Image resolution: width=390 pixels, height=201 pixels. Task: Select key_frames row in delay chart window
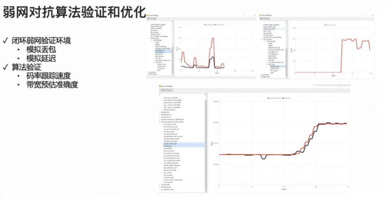(x=159, y=55)
